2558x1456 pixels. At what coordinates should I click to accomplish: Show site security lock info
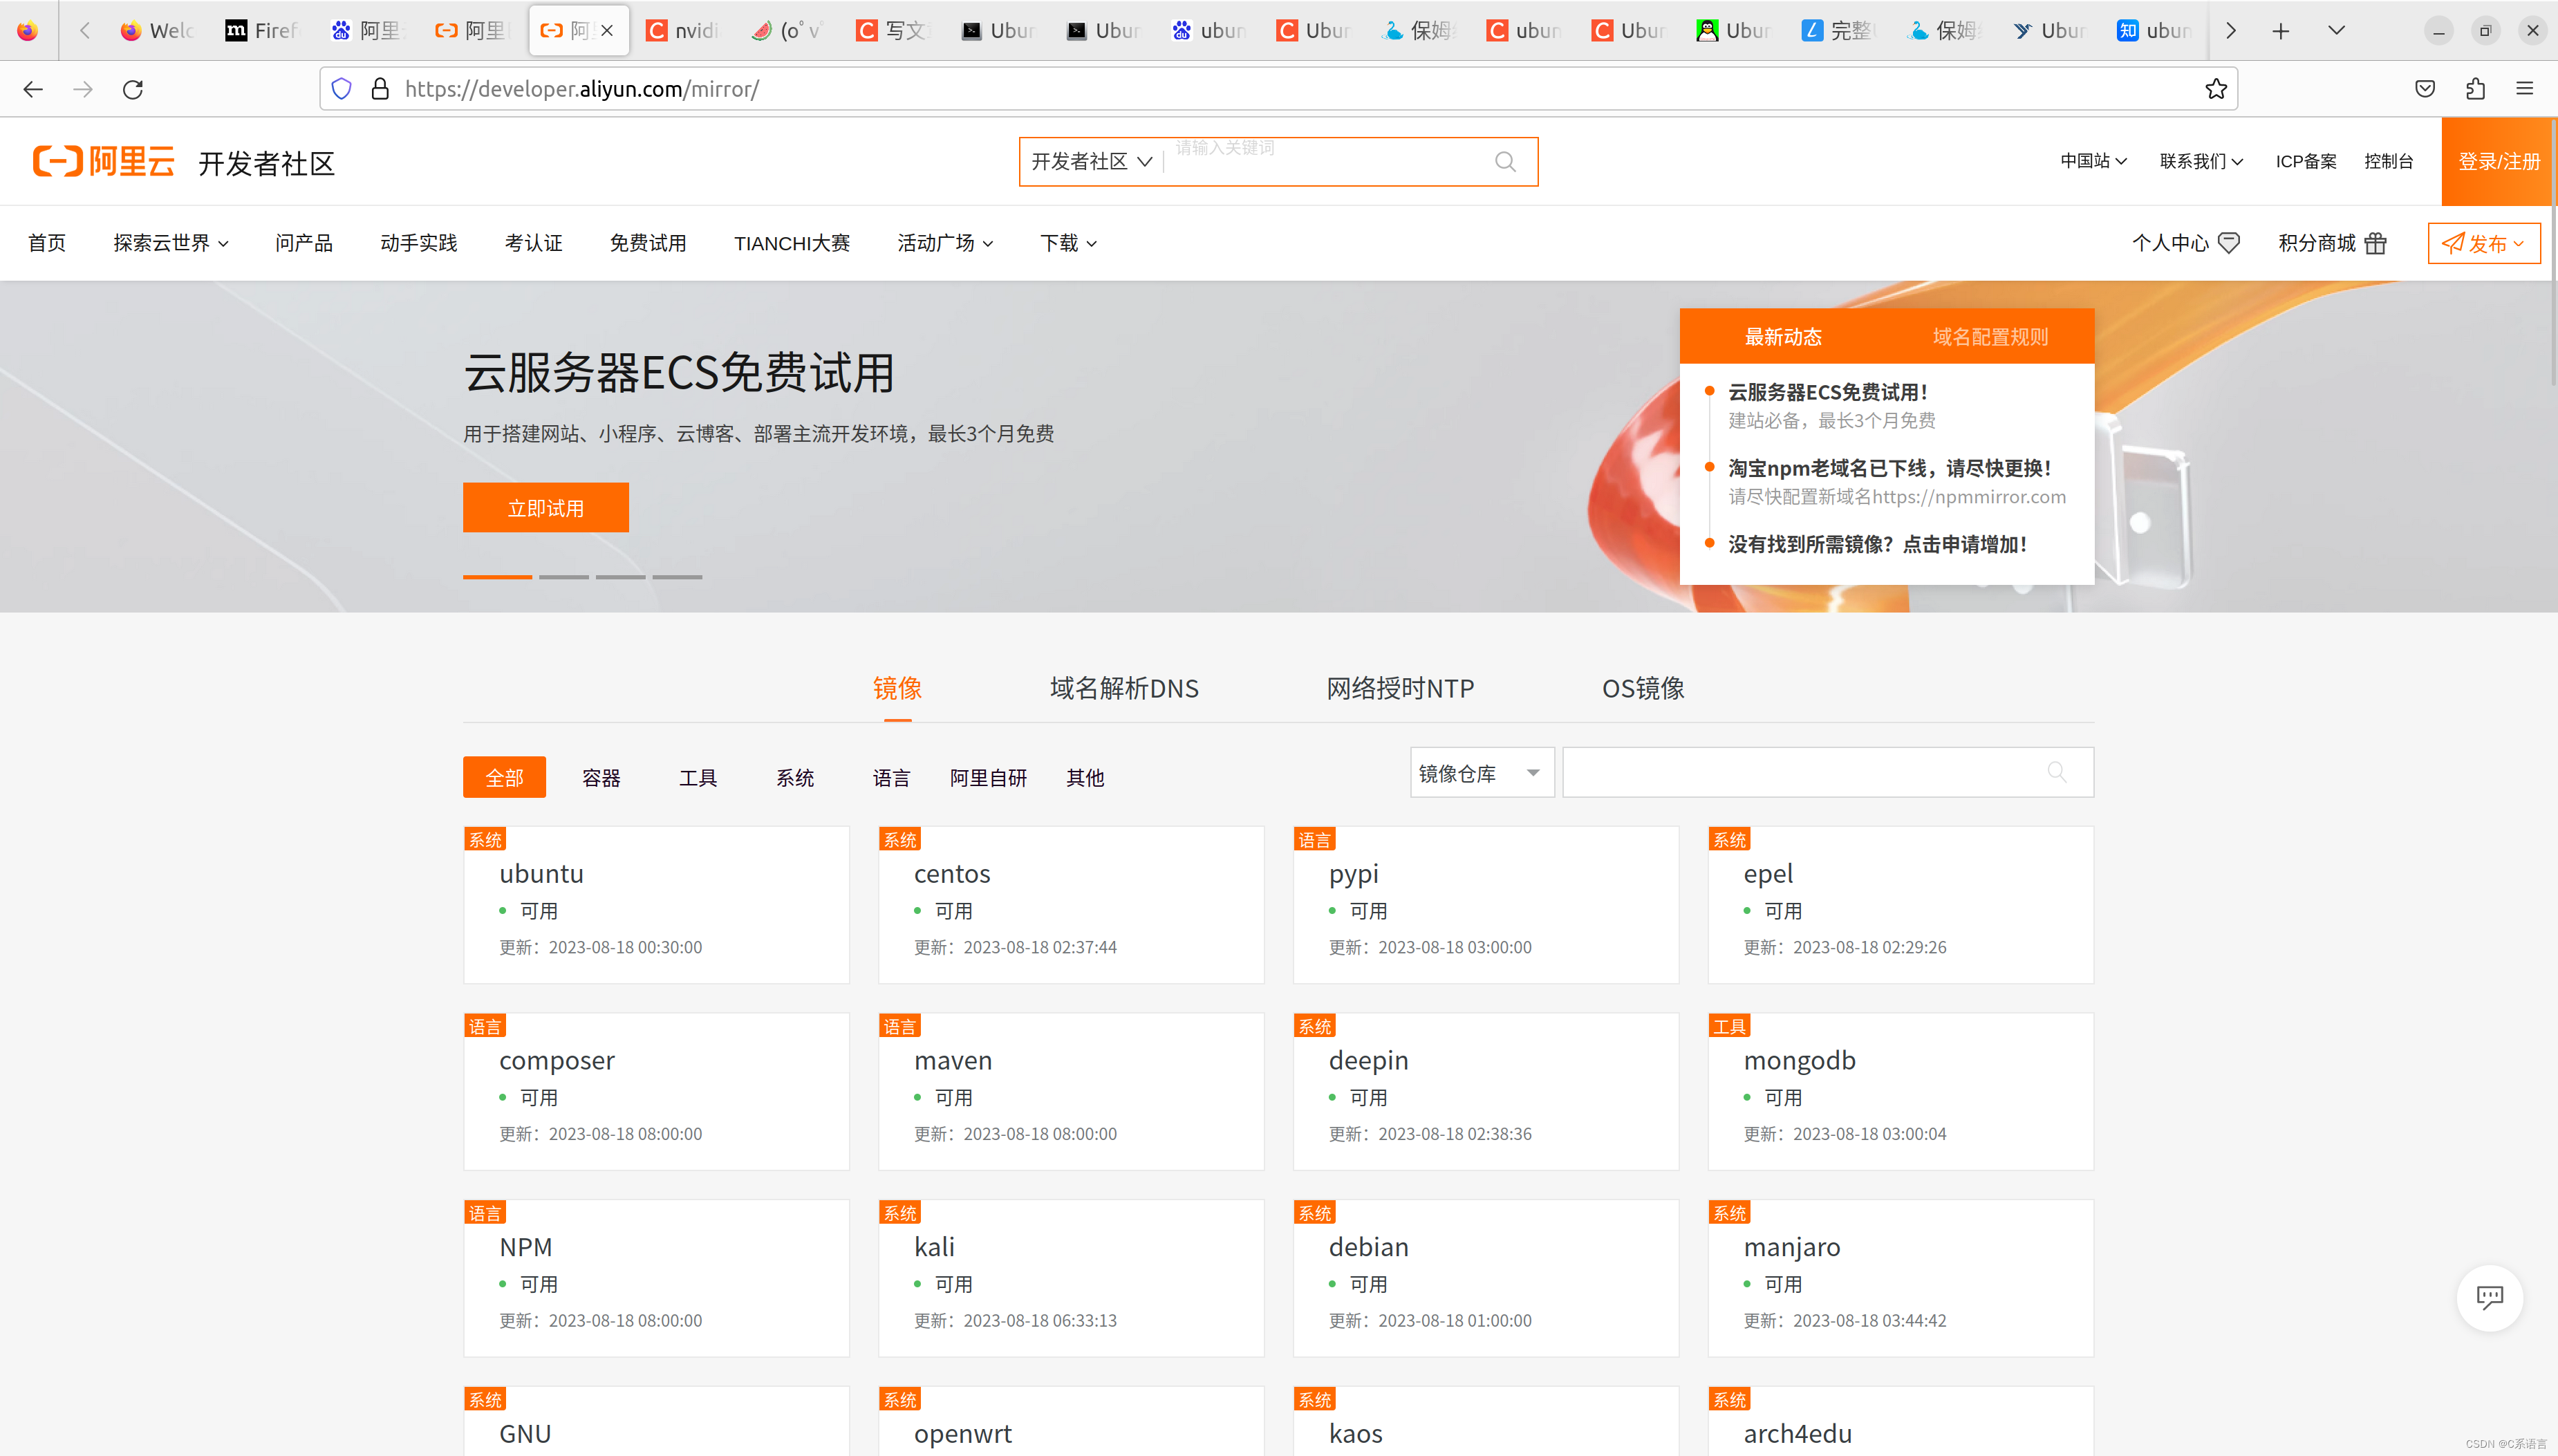380,89
